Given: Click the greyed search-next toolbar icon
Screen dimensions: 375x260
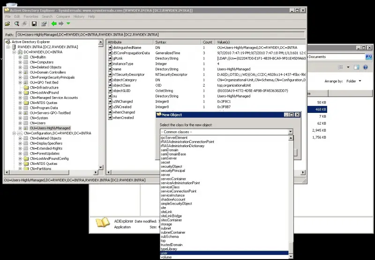Looking at the screenshot, I should (24, 24).
